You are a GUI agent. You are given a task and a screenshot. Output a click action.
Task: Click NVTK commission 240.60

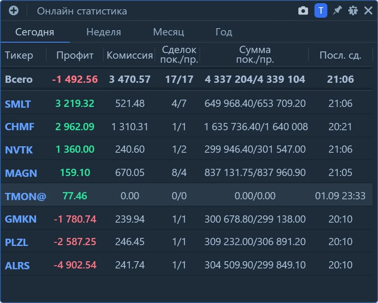(x=130, y=149)
